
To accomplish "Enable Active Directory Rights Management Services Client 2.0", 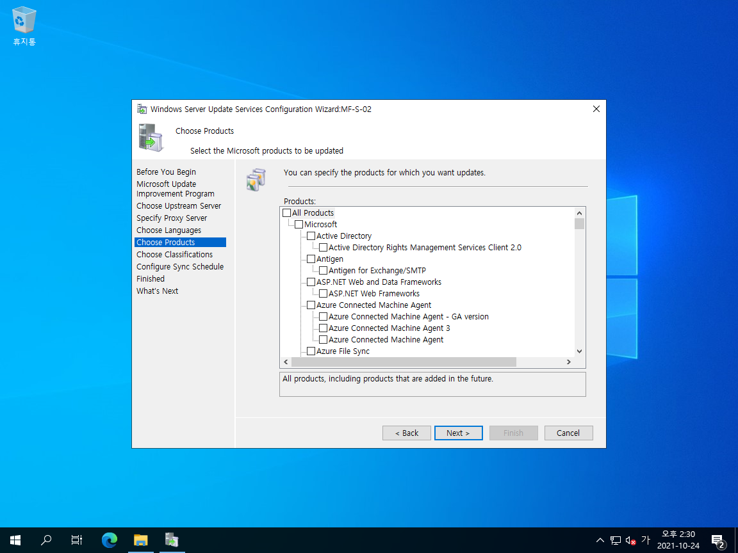I will [324, 247].
